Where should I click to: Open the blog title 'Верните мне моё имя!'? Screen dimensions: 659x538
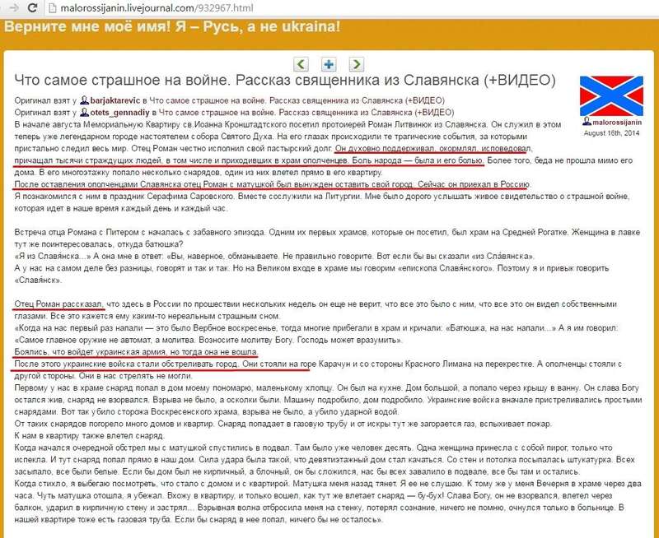(x=172, y=27)
